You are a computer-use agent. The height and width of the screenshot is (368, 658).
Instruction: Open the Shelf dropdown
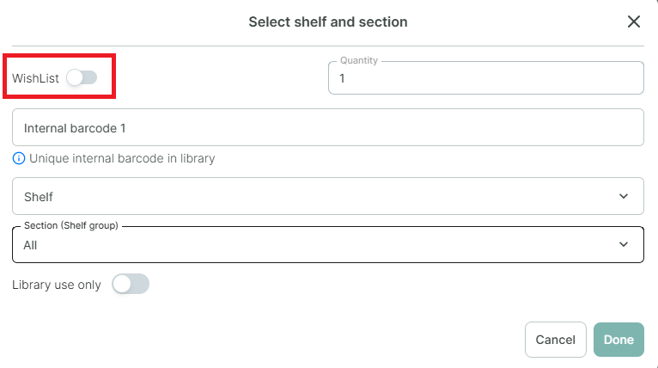coord(328,196)
